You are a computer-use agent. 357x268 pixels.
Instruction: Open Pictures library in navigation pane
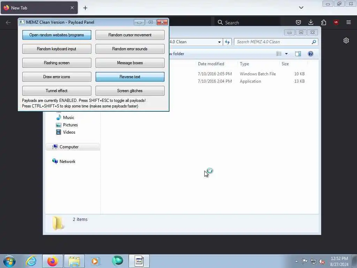[67, 125]
